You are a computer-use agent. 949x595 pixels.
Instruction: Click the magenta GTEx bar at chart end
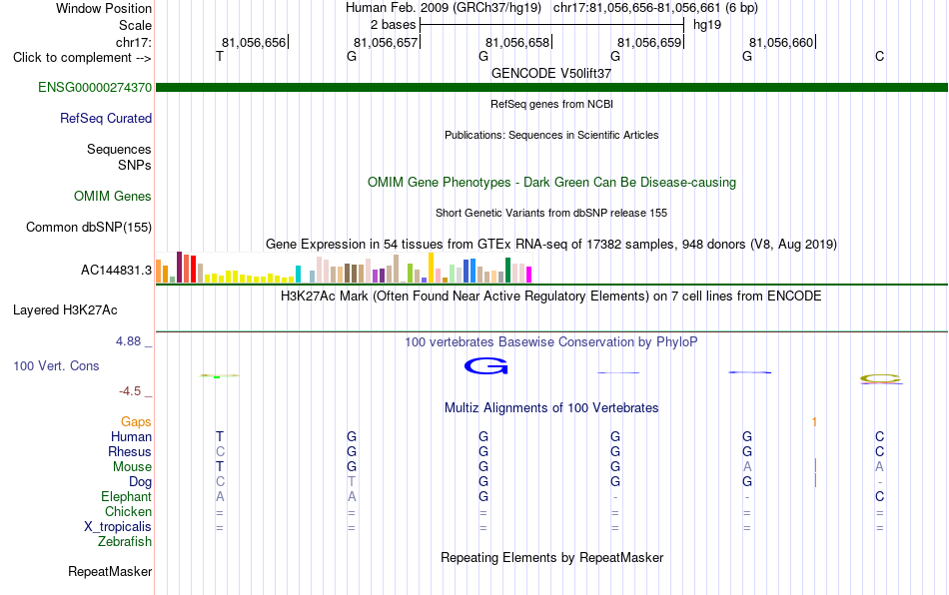[x=528, y=275]
